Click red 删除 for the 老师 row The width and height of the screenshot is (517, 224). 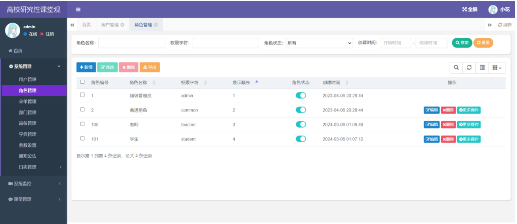coord(448,124)
